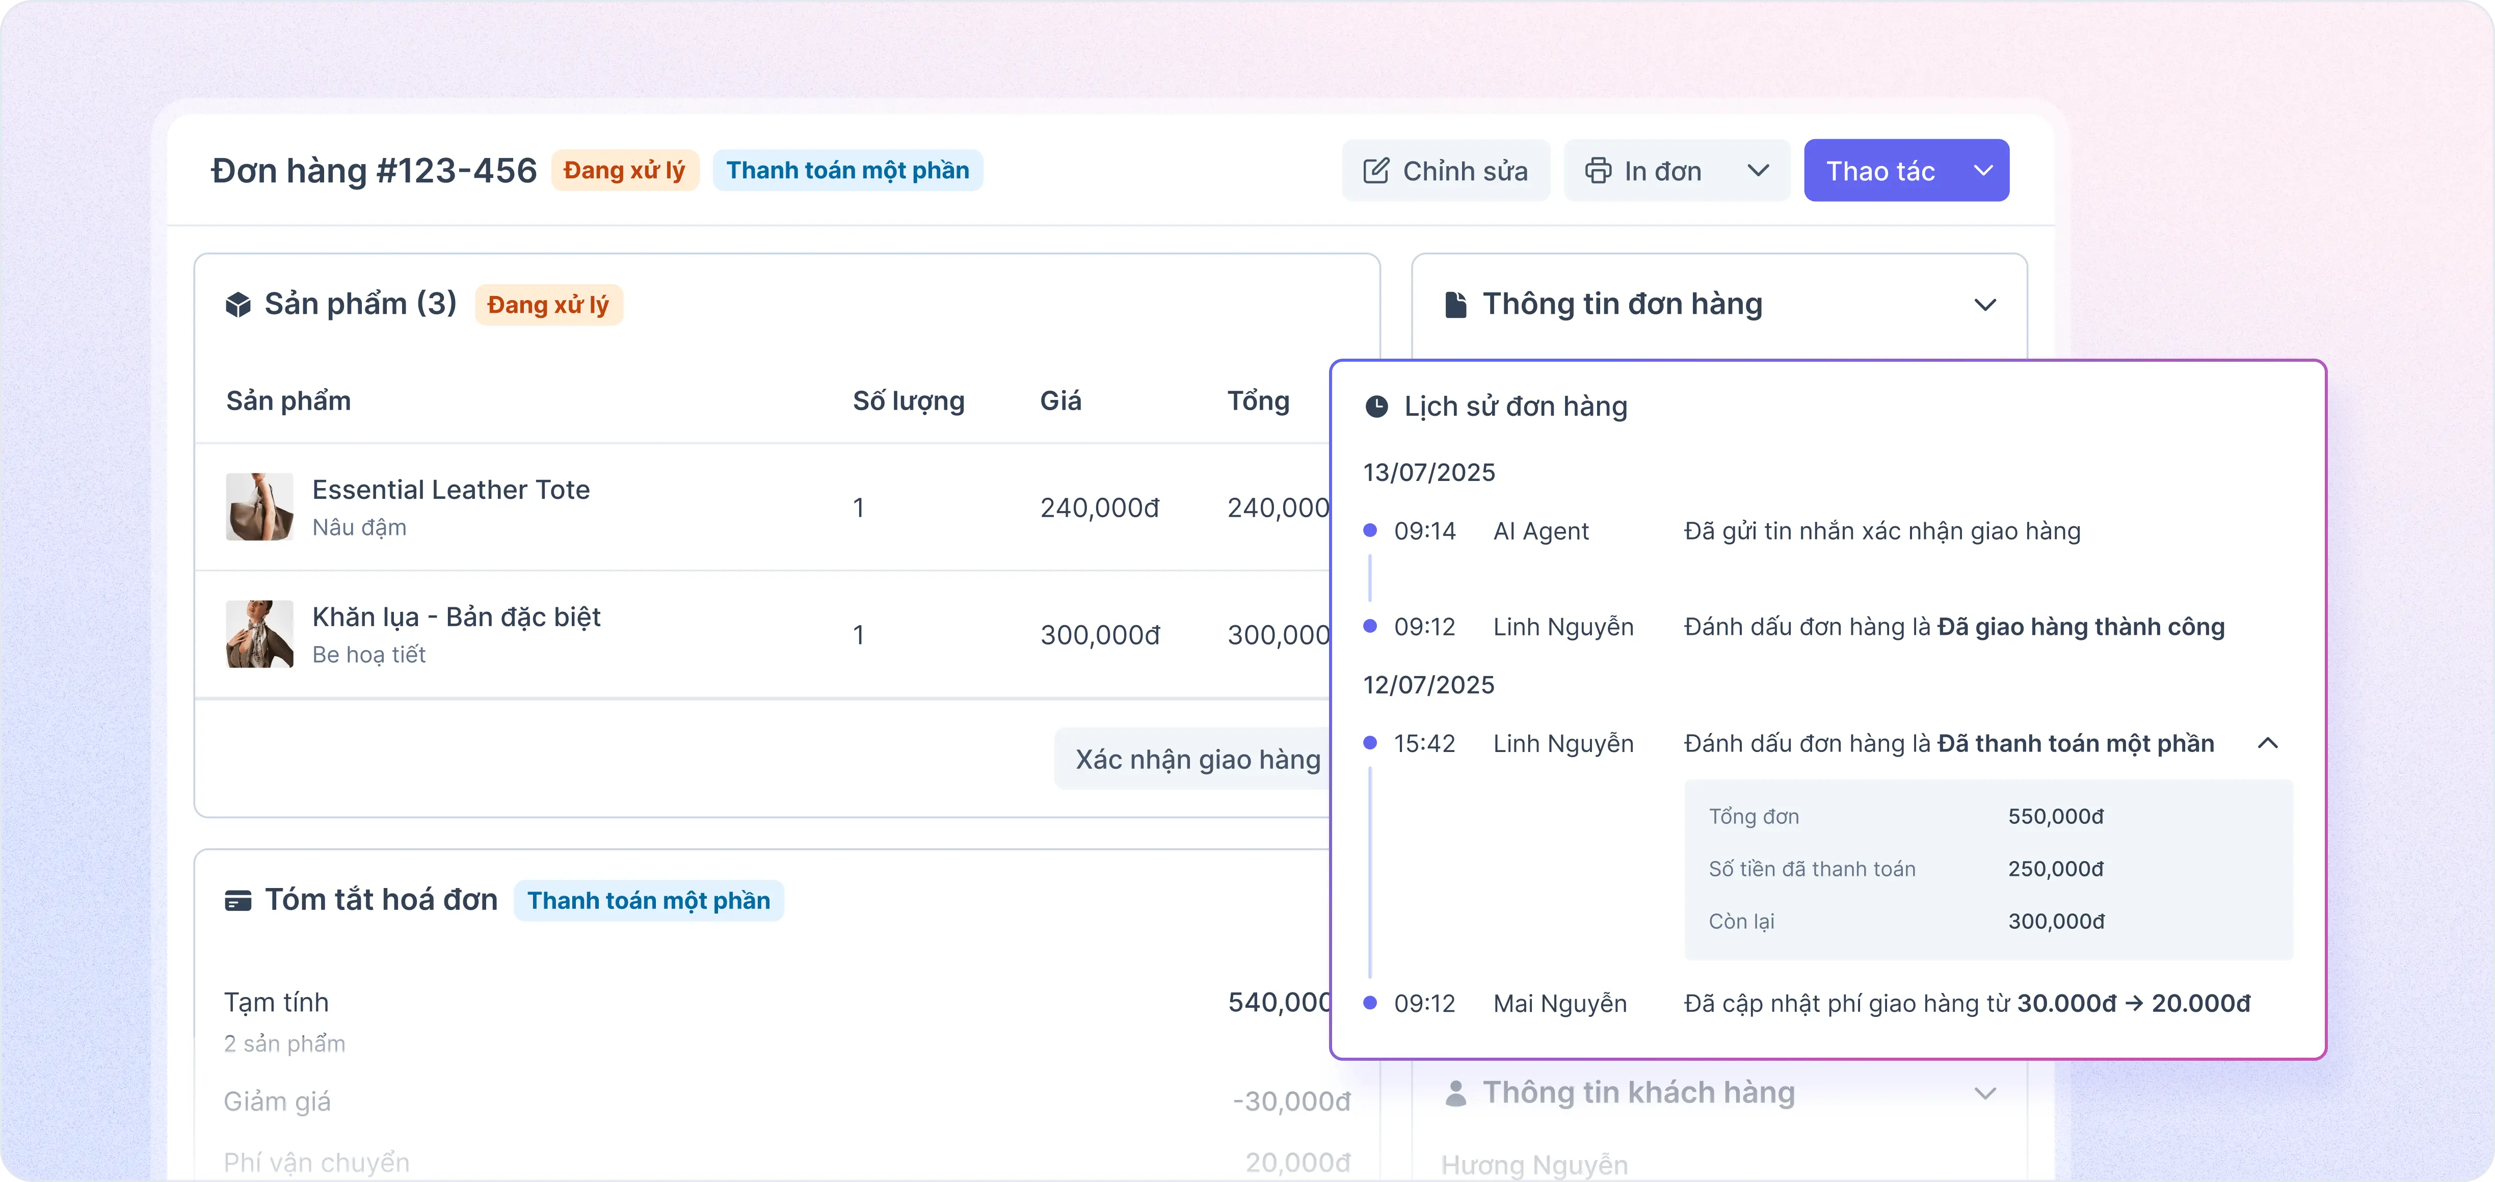Click the Tổng column header

point(1258,402)
